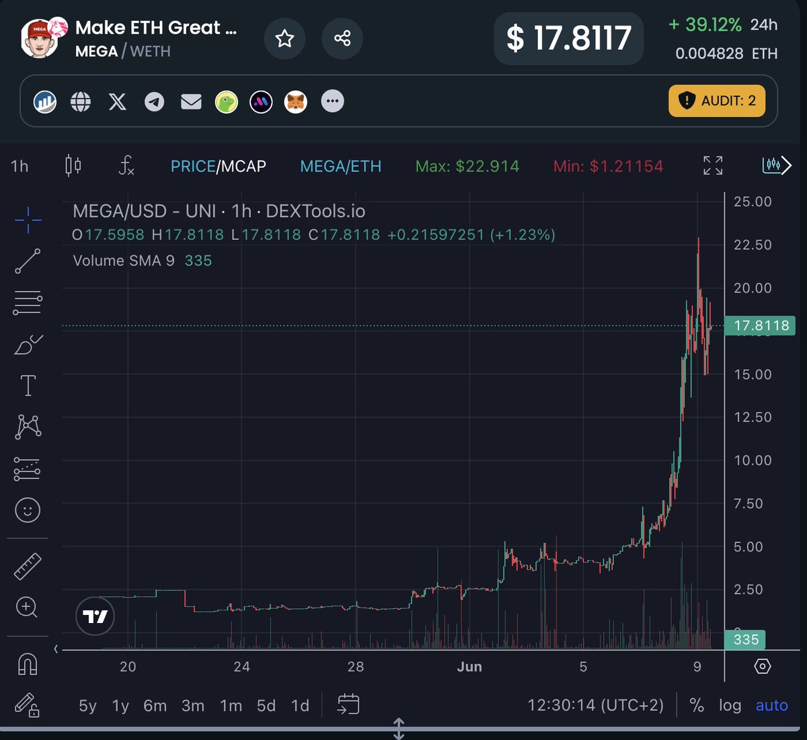Open the AUDIT: 2 warning badge
The height and width of the screenshot is (740, 807).
point(716,101)
